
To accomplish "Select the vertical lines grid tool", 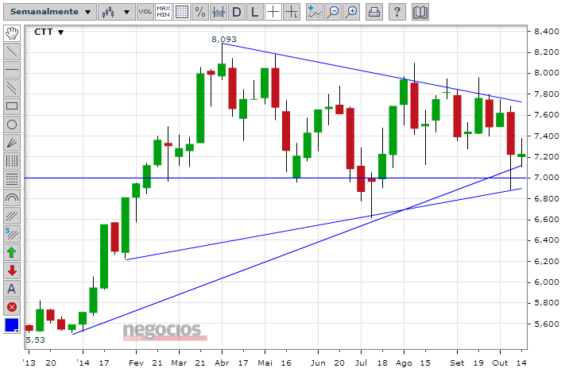I will click(x=12, y=161).
